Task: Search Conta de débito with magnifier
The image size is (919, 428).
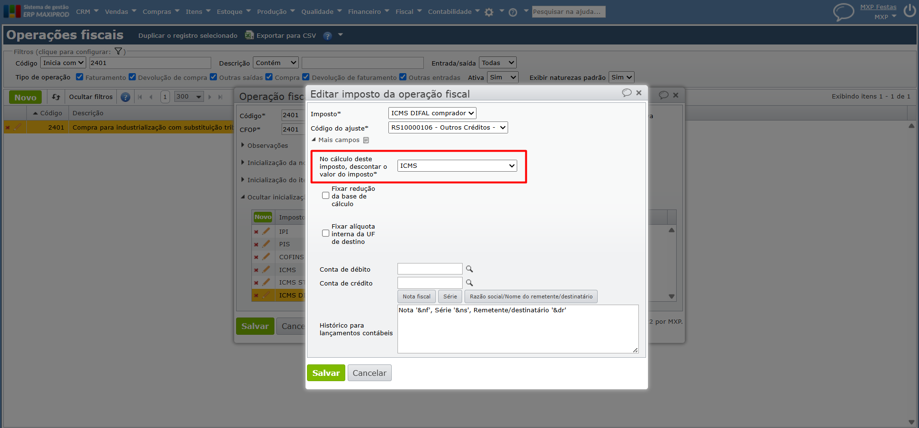Action: (x=469, y=269)
